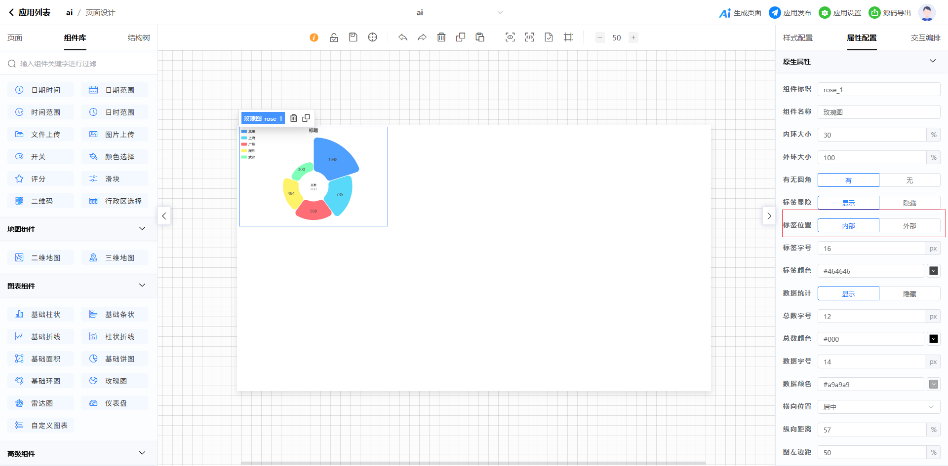Delete the rose_1 chart via its trash icon
Image resolution: width=948 pixels, height=466 pixels.
pyautogui.click(x=294, y=118)
